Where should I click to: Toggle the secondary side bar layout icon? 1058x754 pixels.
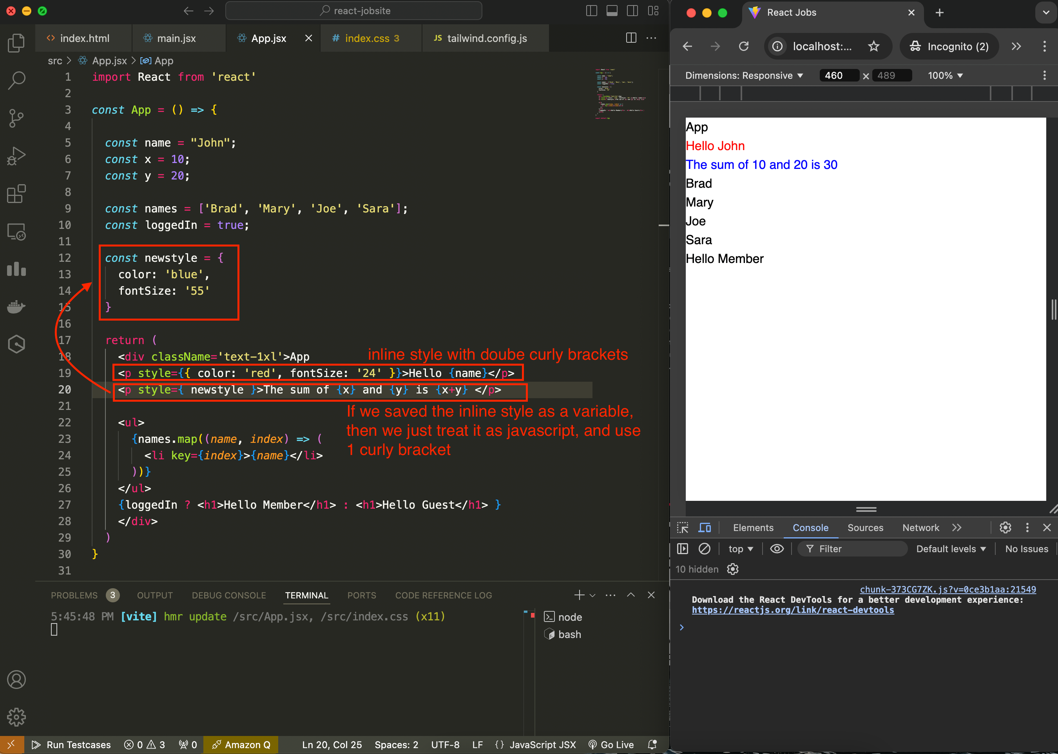click(632, 11)
